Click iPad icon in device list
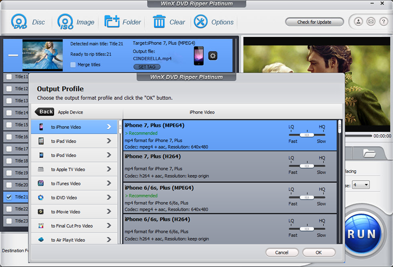The image size is (393, 267). click(x=41, y=141)
